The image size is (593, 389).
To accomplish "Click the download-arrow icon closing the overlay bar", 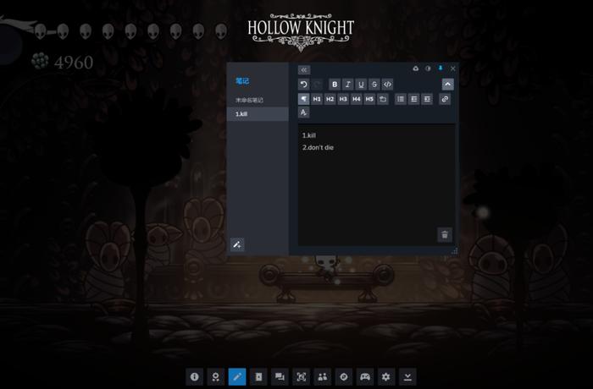I will 407,376.
